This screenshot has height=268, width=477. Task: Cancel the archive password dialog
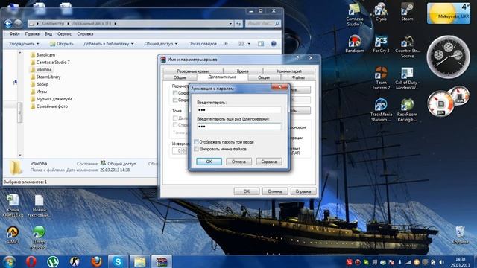click(238, 162)
